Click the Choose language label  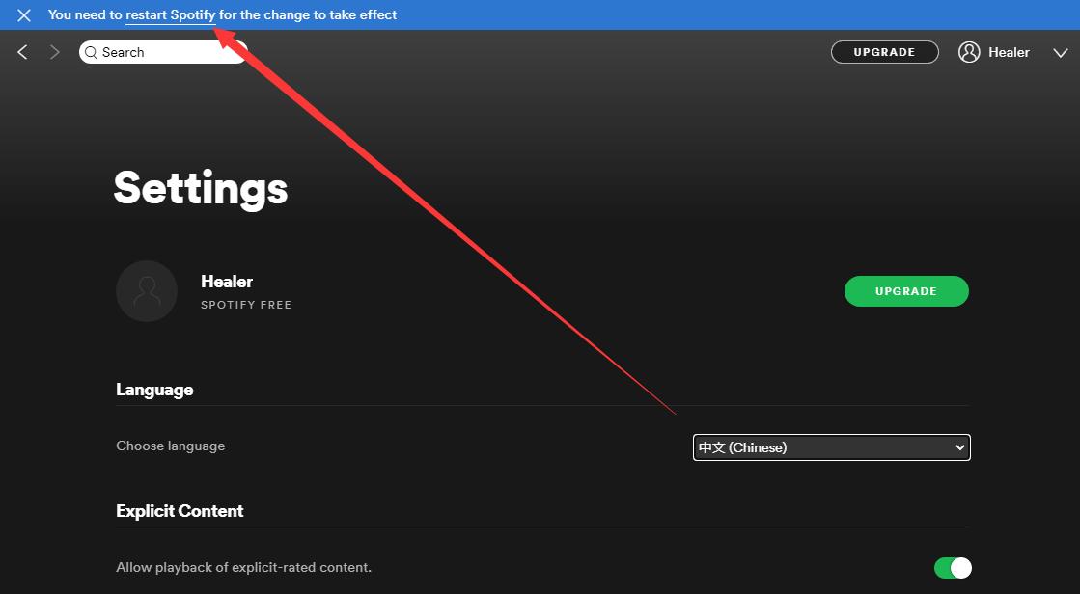[170, 446]
